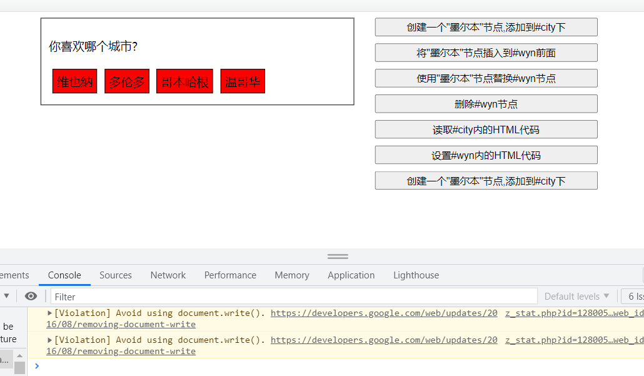Switch to the Console tab
The image size is (644, 376).
64,275
